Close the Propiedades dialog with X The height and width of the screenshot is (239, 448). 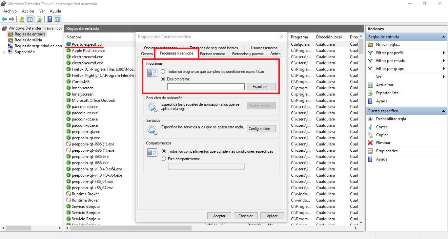281,36
